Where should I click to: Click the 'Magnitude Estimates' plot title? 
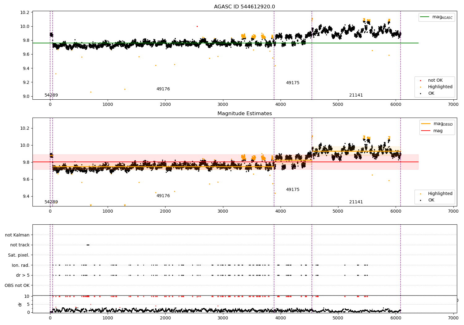(x=244, y=114)
